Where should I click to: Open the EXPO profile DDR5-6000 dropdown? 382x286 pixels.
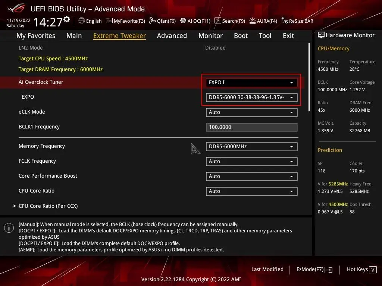[251, 97]
